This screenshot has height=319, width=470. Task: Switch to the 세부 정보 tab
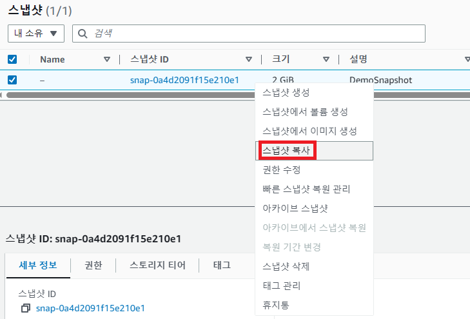click(38, 265)
